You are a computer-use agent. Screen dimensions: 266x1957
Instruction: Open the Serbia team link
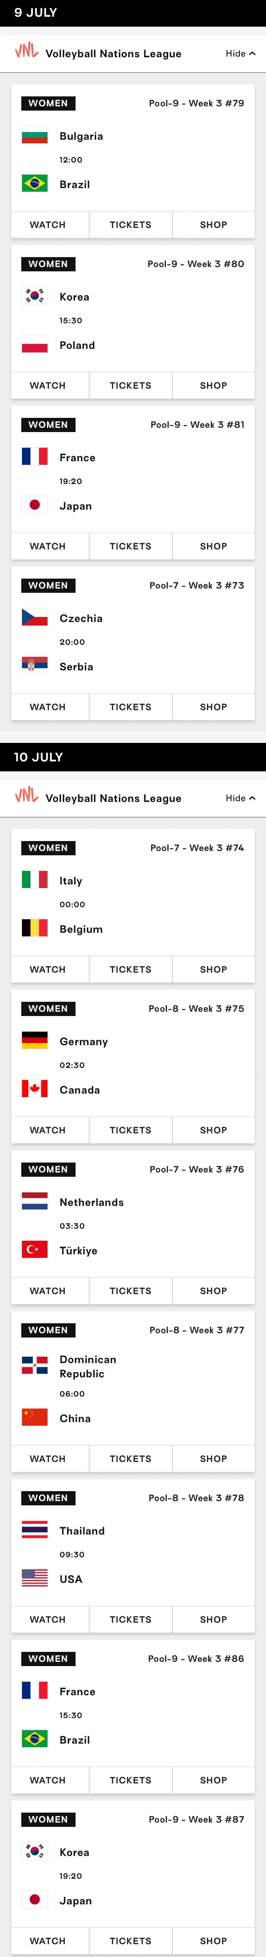(x=77, y=666)
